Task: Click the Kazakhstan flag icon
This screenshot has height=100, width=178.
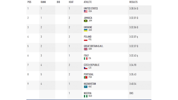Action: pyautogui.click(x=86, y=87)
